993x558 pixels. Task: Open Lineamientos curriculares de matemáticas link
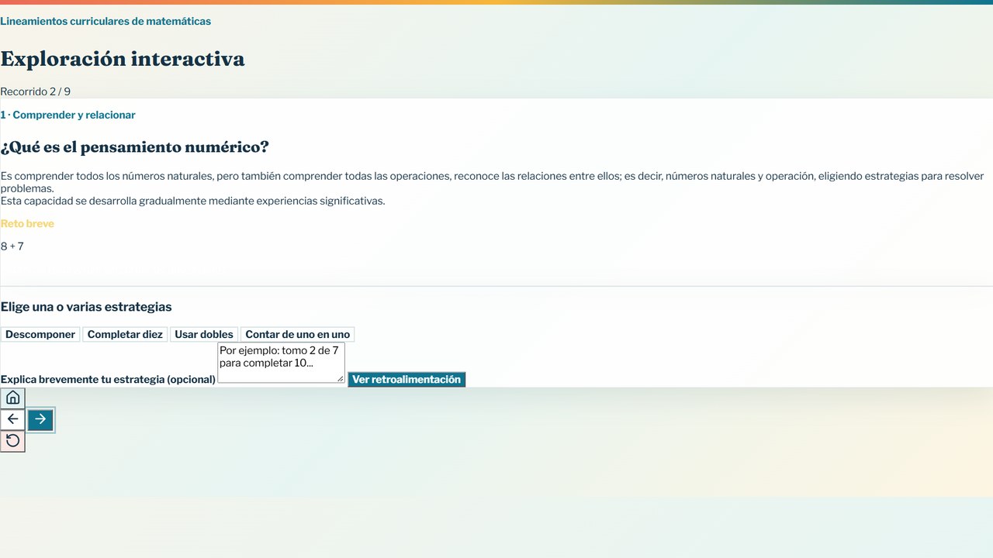(106, 22)
